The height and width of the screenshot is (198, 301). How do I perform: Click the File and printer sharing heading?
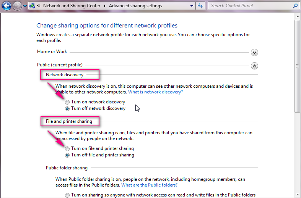[69, 121]
